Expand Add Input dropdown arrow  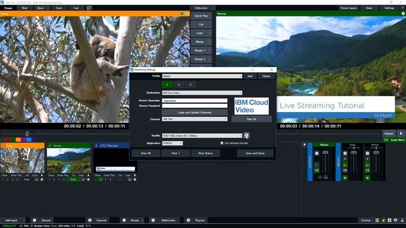click(24, 220)
